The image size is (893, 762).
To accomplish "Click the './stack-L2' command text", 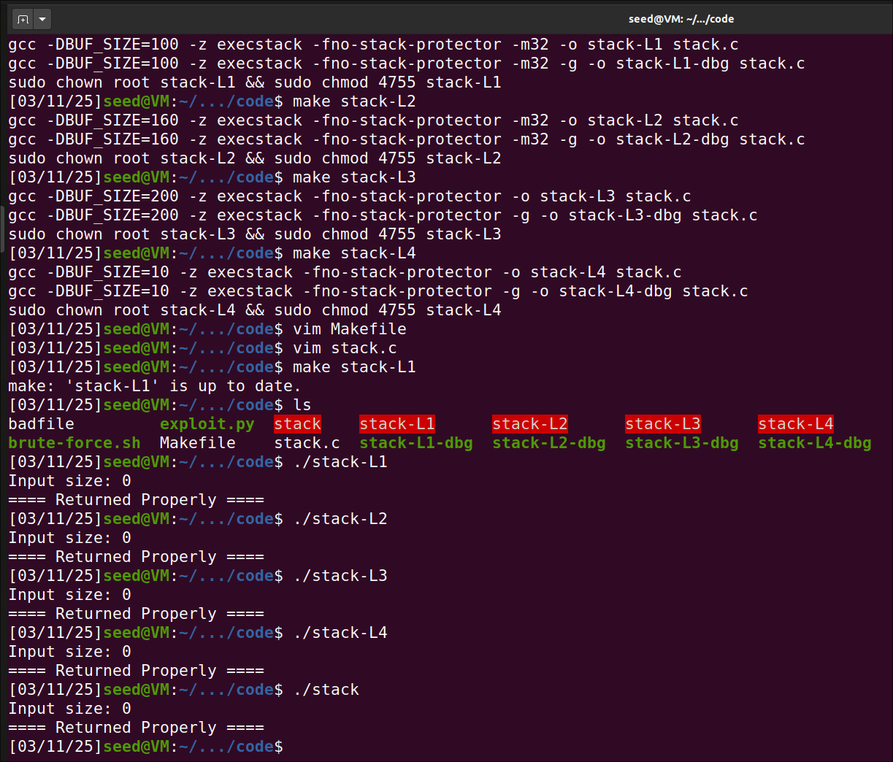I will click(x=340, y=519).
